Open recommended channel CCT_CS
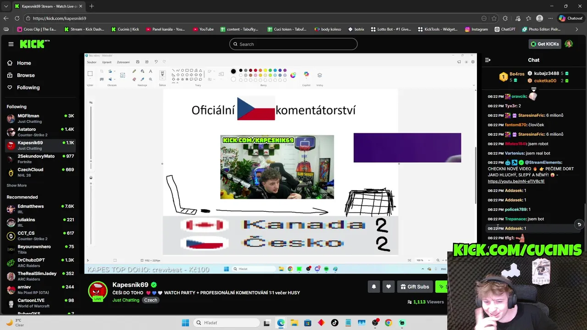 pyautogui.click(x=40, y=236)
